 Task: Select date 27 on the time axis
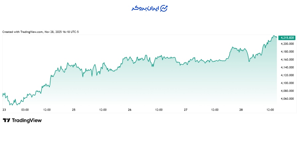[186, 110]
